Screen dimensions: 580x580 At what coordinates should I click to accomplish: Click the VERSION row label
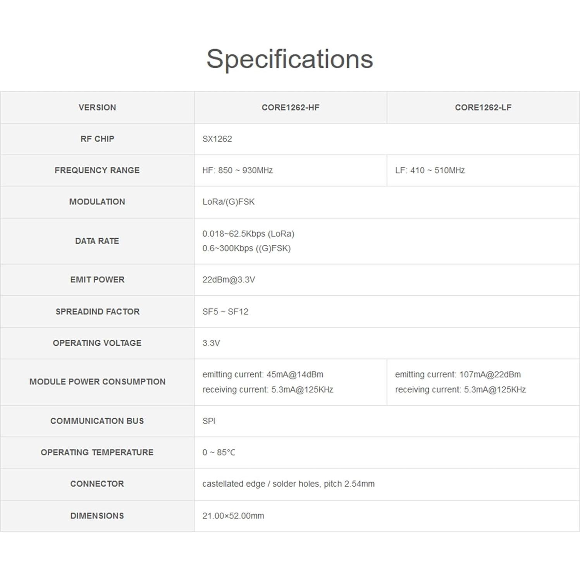click(97, 107)
